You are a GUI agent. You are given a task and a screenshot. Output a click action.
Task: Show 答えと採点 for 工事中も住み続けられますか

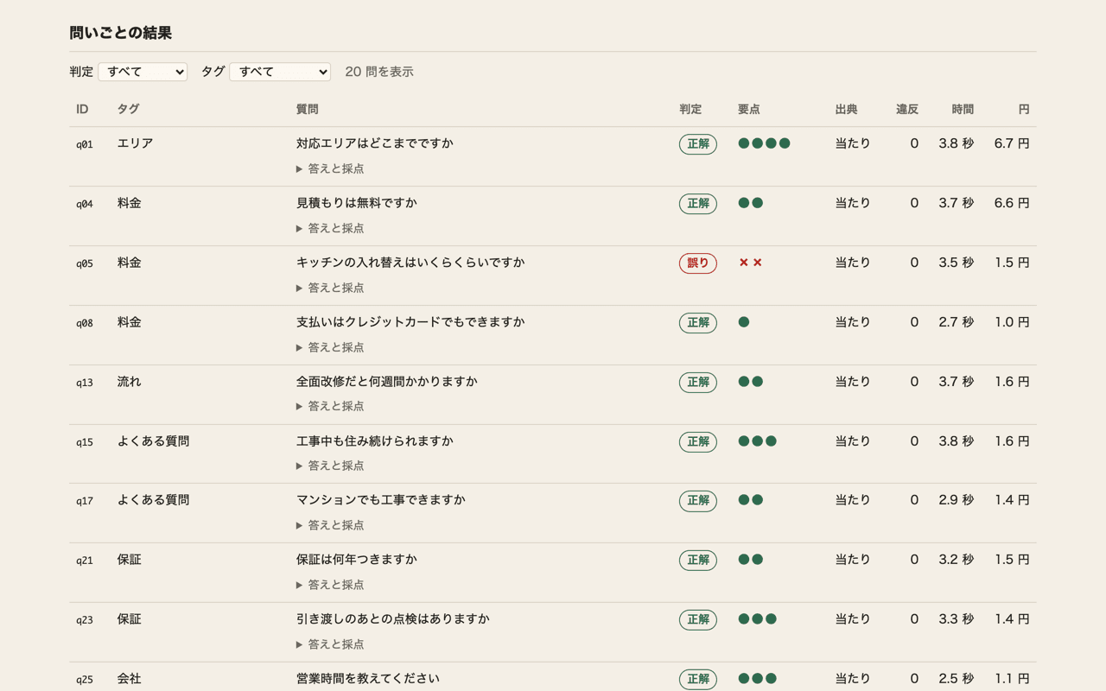(x=330, y=466)
